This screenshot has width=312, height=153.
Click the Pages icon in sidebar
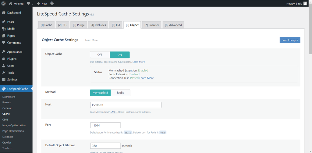click(x=4, y=36)
